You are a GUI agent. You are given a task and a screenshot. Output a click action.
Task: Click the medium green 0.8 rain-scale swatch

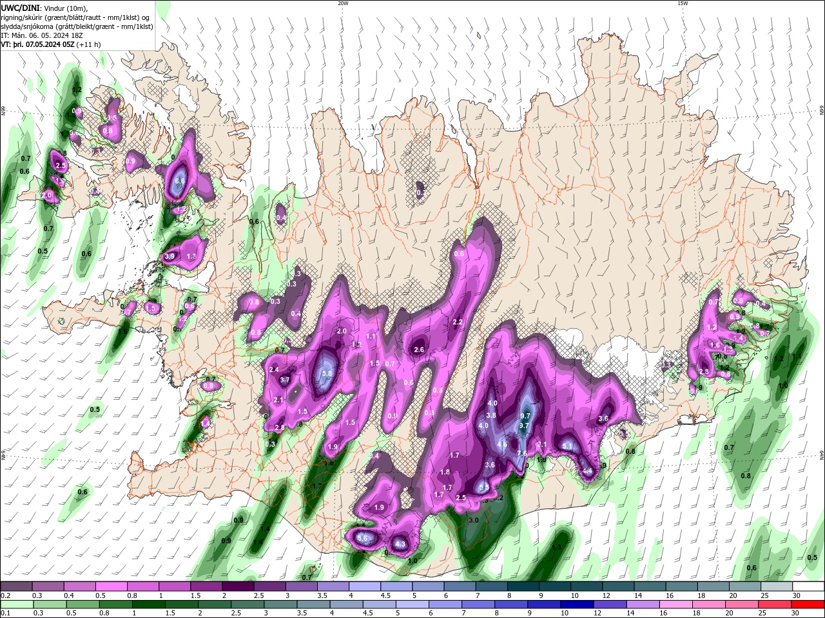pos(116,604)
